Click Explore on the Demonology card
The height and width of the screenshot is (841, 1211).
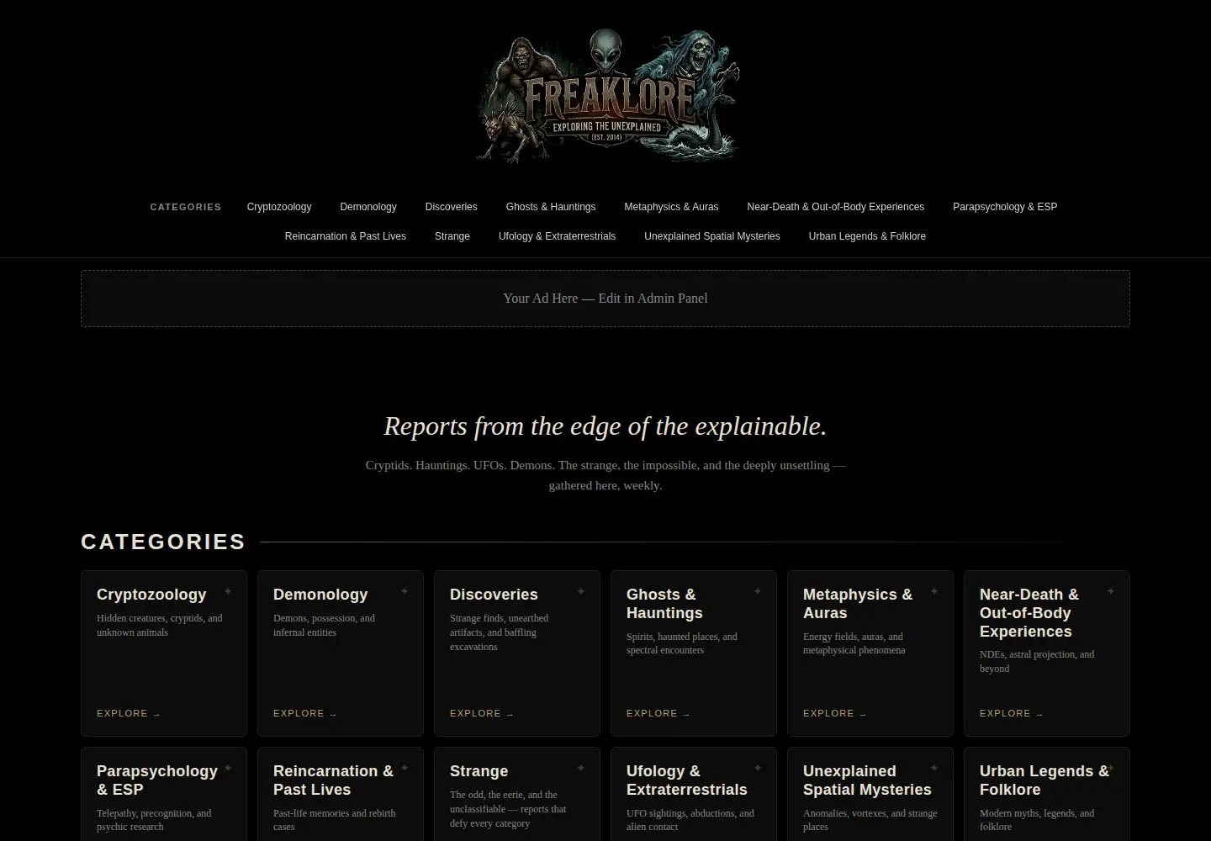coord(305,713)
